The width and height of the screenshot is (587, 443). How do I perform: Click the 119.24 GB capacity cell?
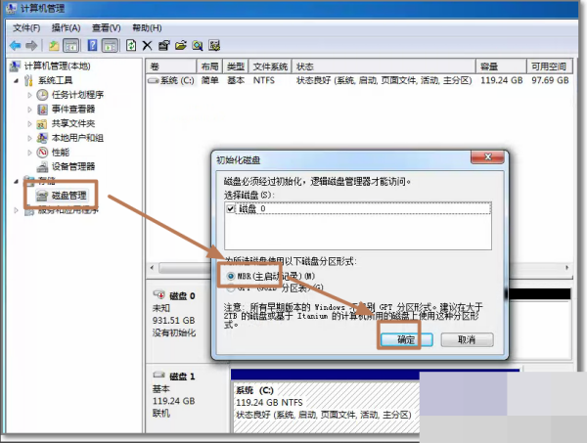tap(501, 80)
